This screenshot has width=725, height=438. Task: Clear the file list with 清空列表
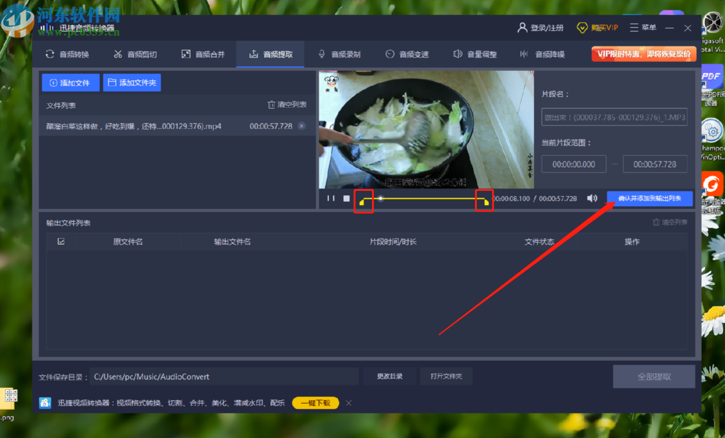(292, 104)
